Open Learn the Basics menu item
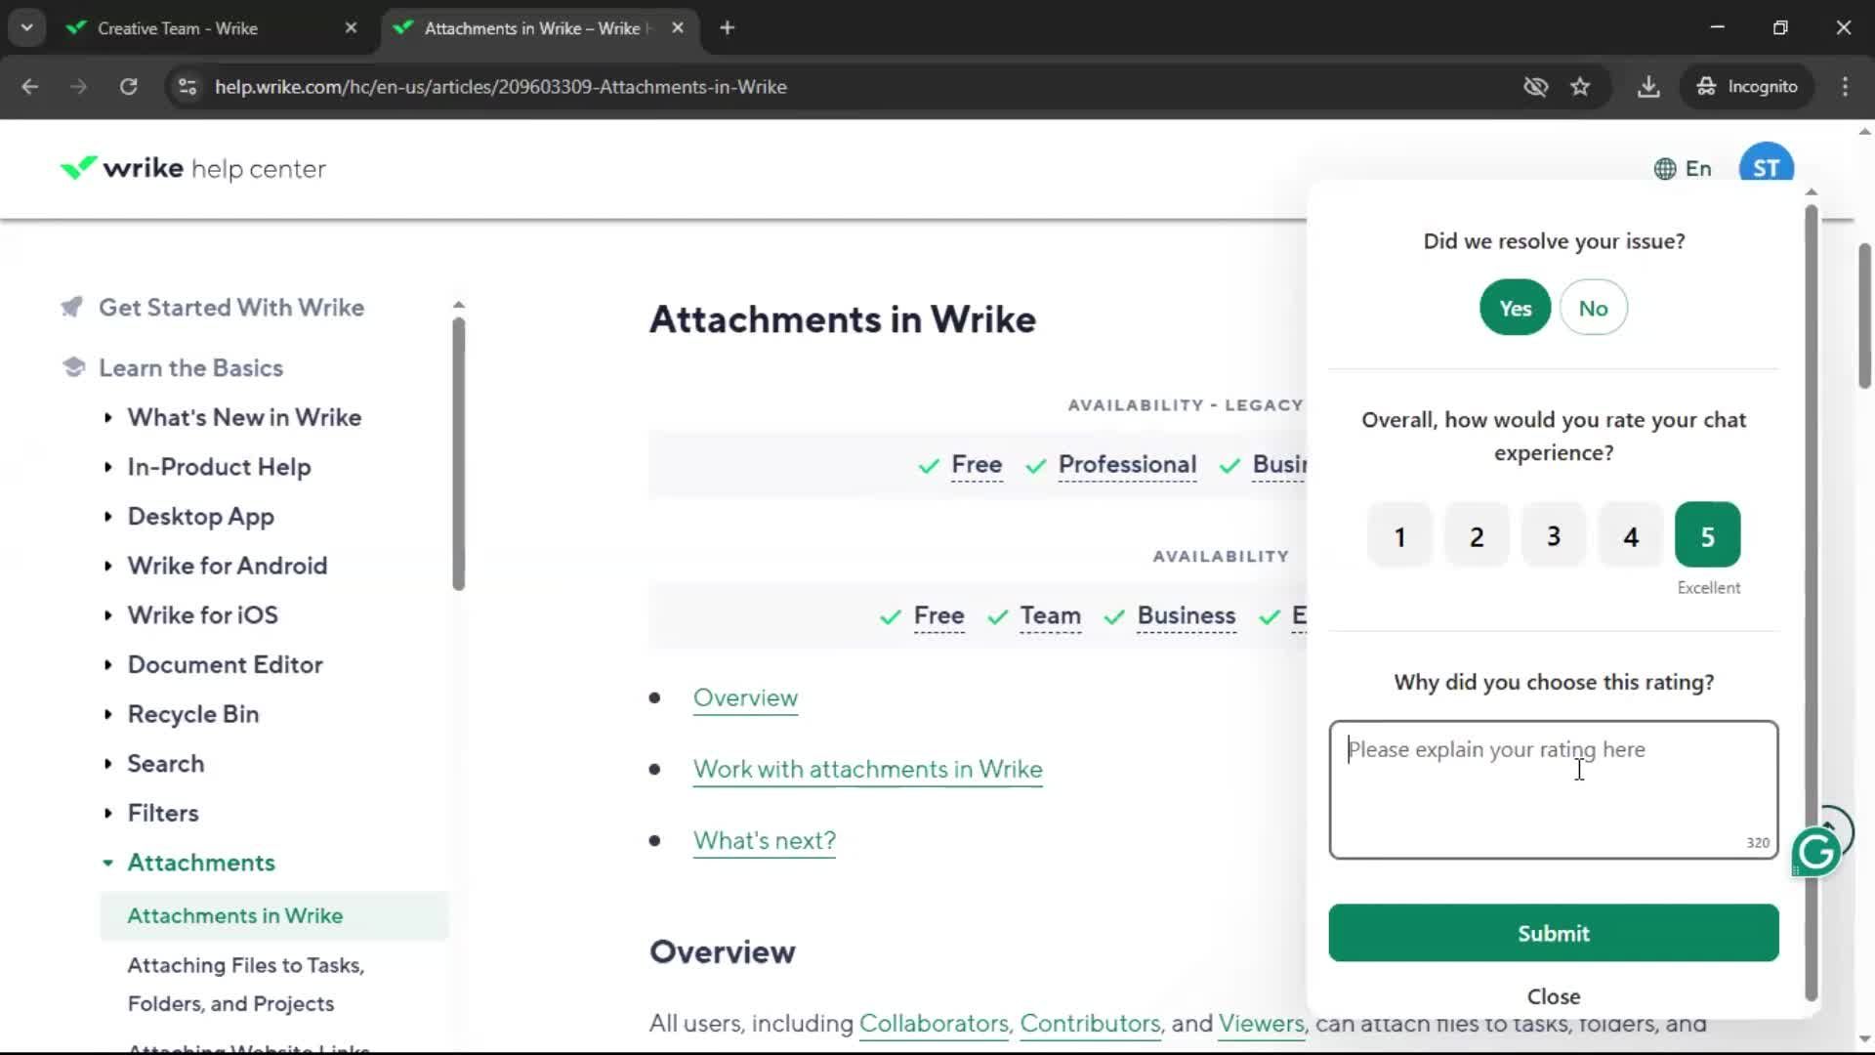 tap(190, 367)
